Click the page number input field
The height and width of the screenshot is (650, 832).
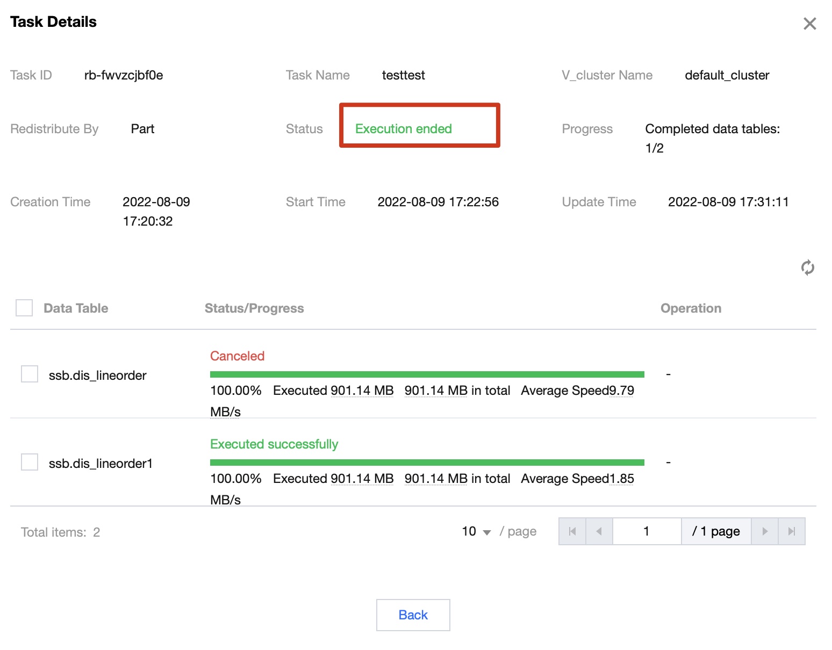point(647,531)
